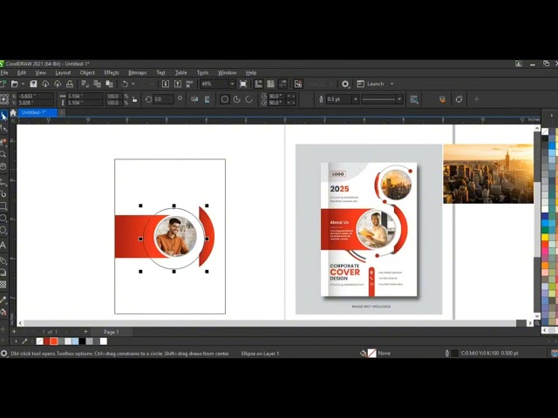Open the zoom level dropdown showing 49%

(232, 84)
